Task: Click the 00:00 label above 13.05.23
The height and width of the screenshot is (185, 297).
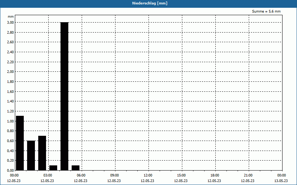Action: click(x=281, y=175)
